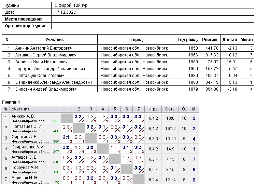Click the "Год рожд." column header
Image resolution: width=256 pixels, height=186 pixels.
coord(188,40)
